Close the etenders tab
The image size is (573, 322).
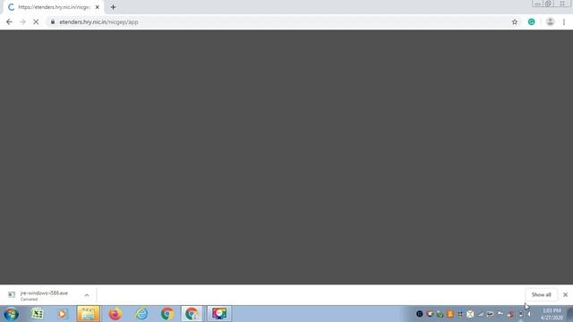pyautogui.click(x=98, y=7)
